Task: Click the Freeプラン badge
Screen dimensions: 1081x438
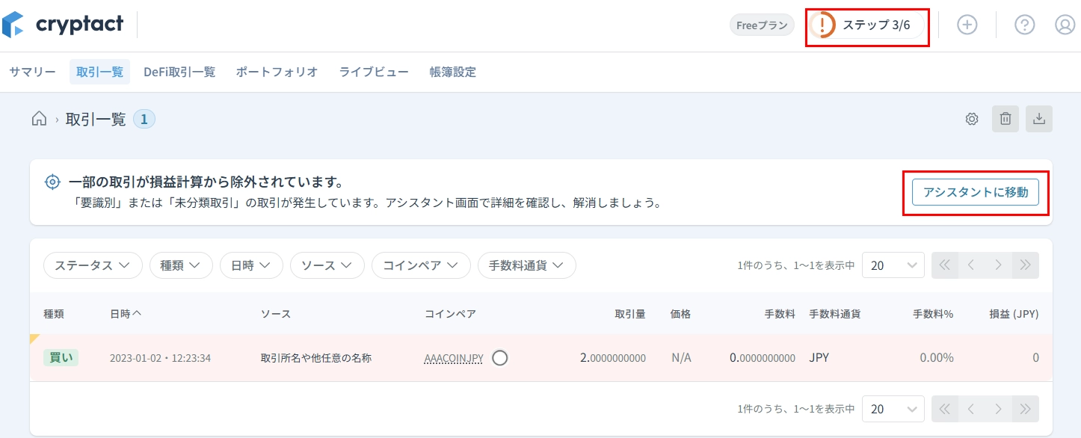Action: coord(762,25)
